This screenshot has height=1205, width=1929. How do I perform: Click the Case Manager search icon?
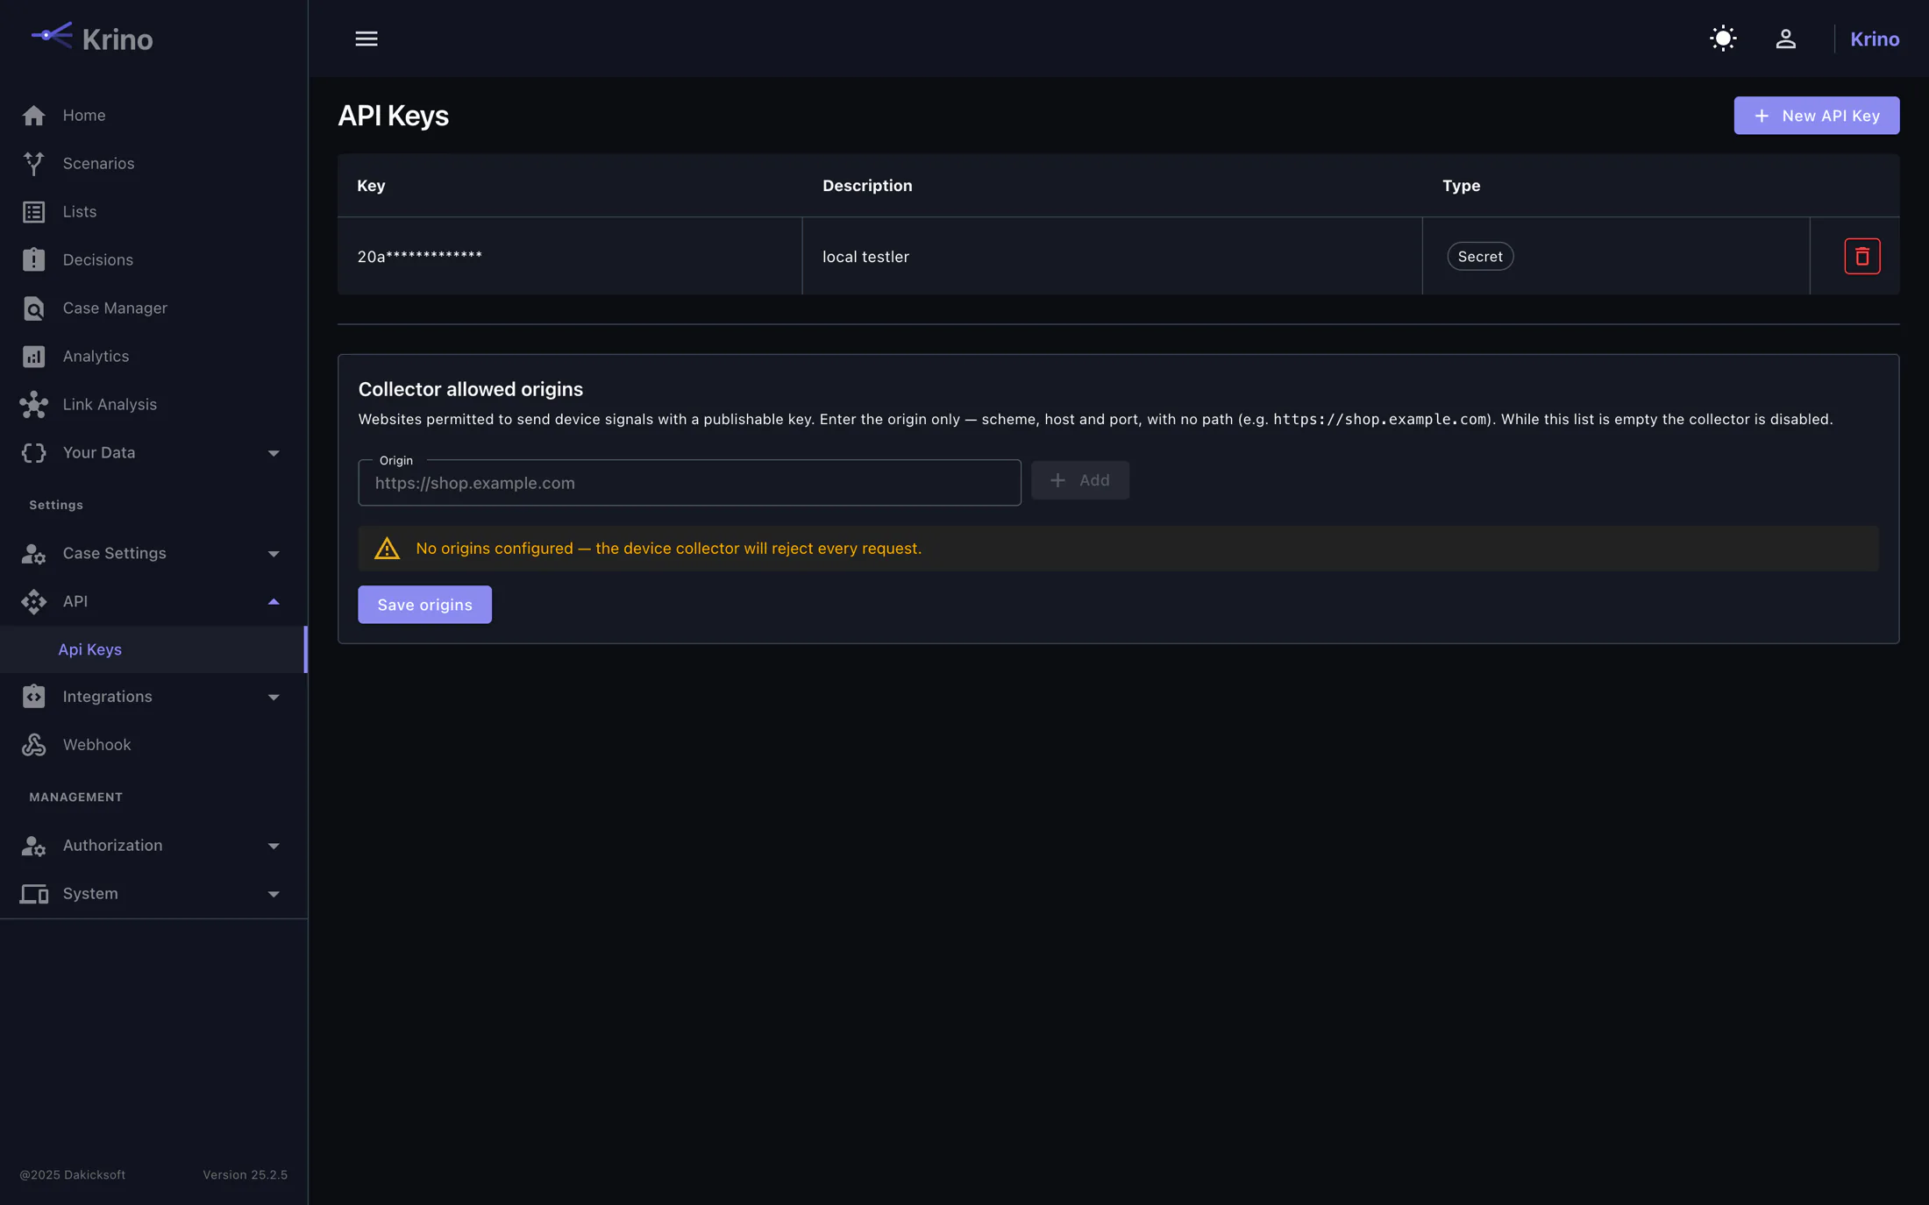(x=34, y=308)
